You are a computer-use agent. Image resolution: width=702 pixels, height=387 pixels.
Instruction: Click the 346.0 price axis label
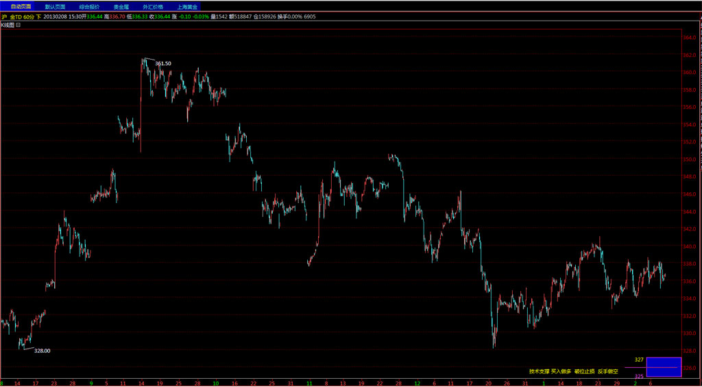pos(690,194)
